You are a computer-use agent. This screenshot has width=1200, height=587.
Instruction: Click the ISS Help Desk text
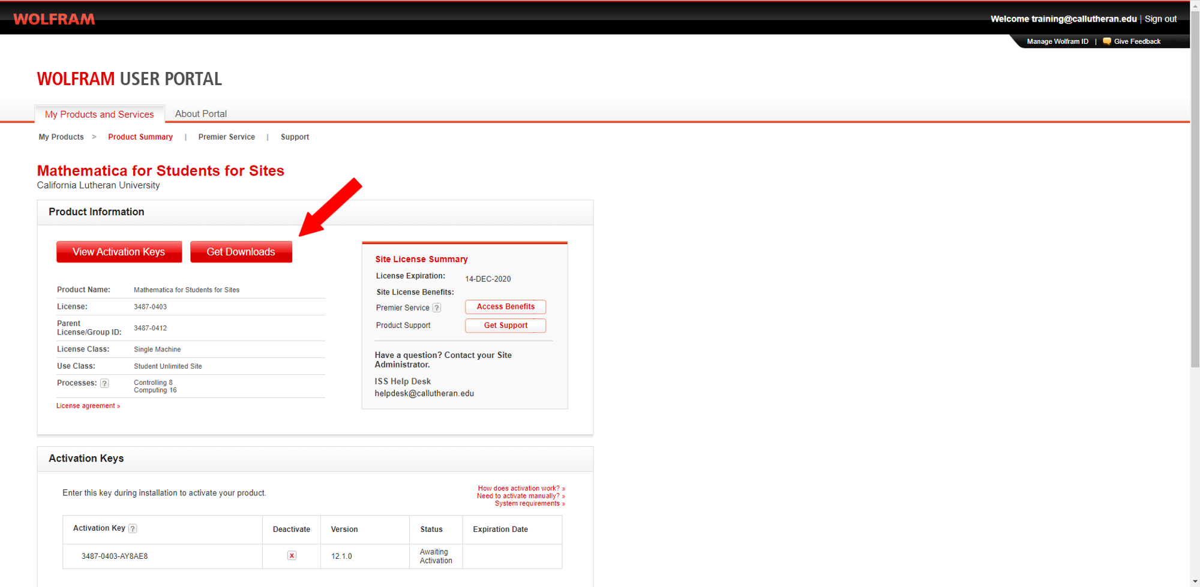[403, 381]
